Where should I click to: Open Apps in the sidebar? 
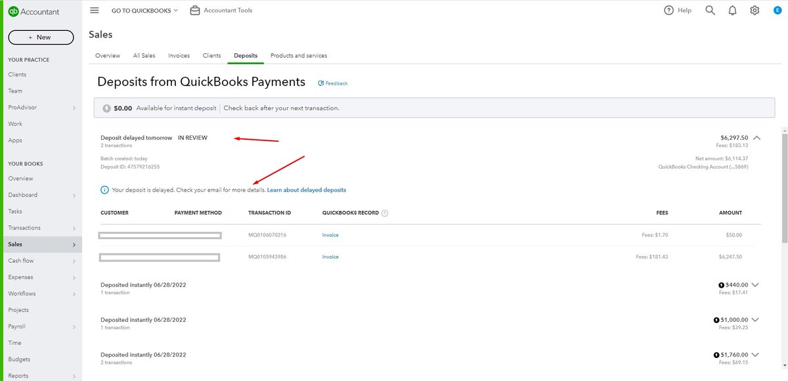click(15, 141)
